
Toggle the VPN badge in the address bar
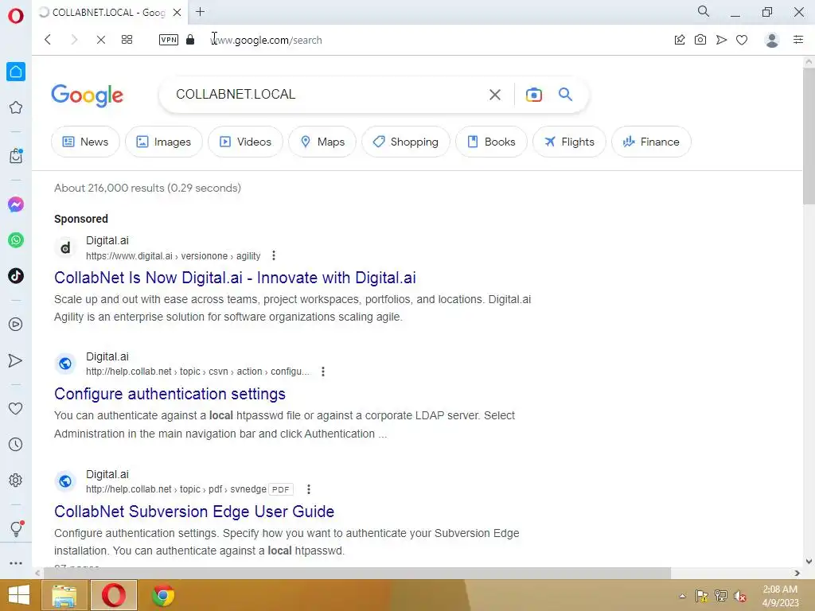pos(169,40)
